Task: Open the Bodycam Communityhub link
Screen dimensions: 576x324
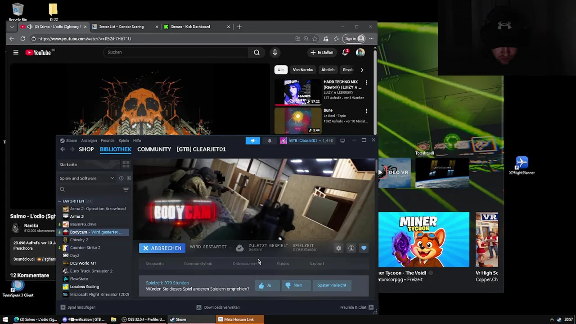Action: click(x=198, y=264)
